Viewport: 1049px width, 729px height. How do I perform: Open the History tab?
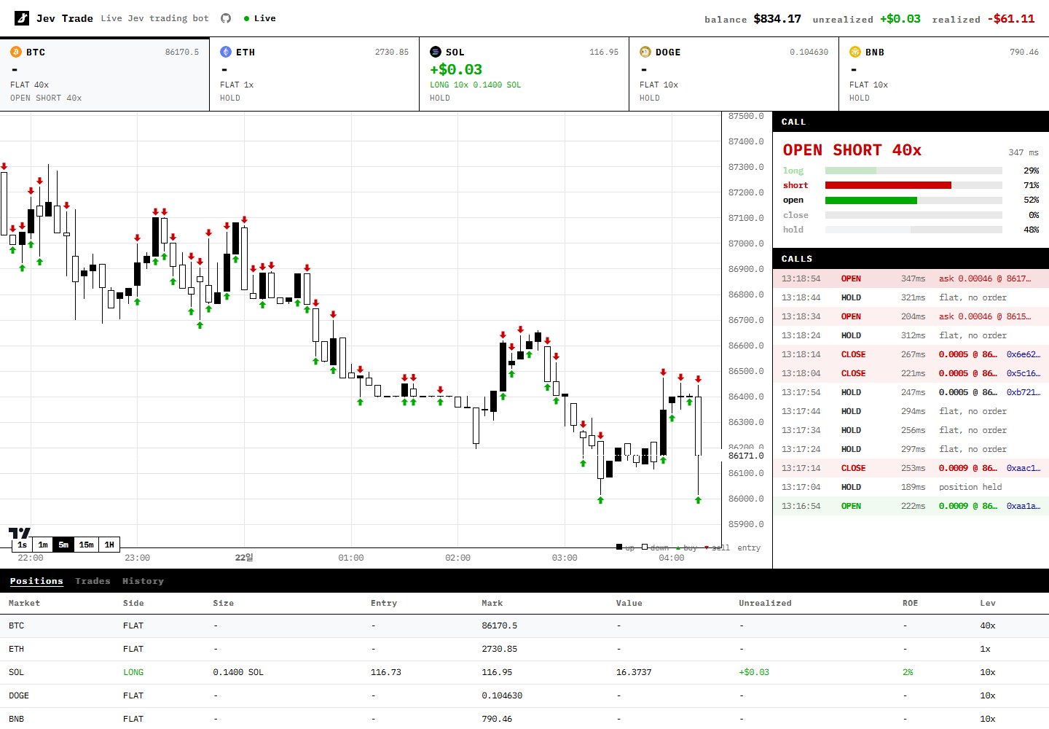pos(143,581)
